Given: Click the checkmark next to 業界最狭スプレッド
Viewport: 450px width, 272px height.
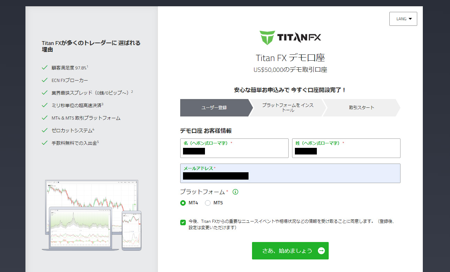Looking at the screenshot, I should point(44,93).
